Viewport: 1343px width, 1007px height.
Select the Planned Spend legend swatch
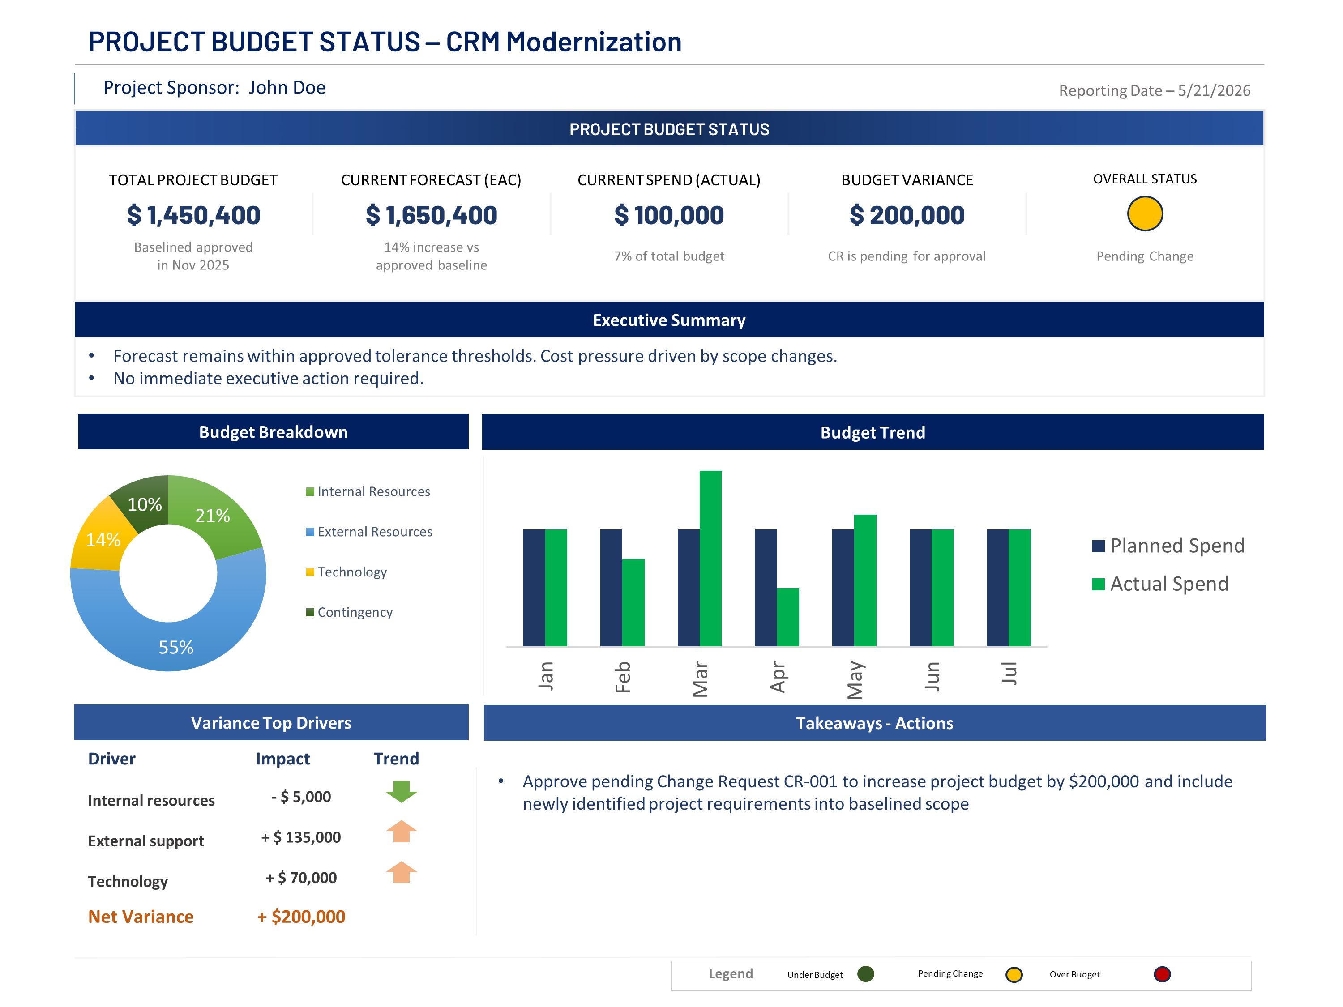point(1098,546)
